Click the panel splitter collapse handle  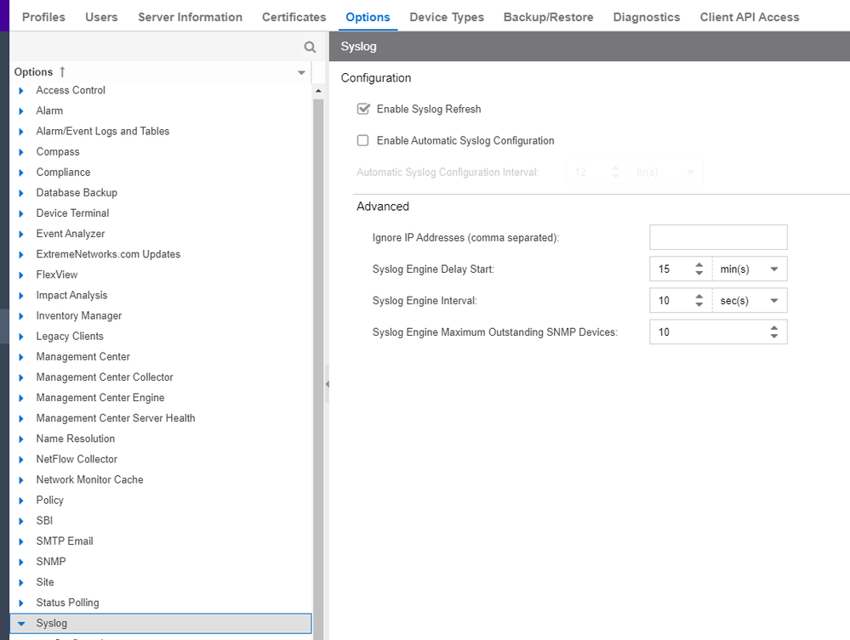tap(327, 384)
